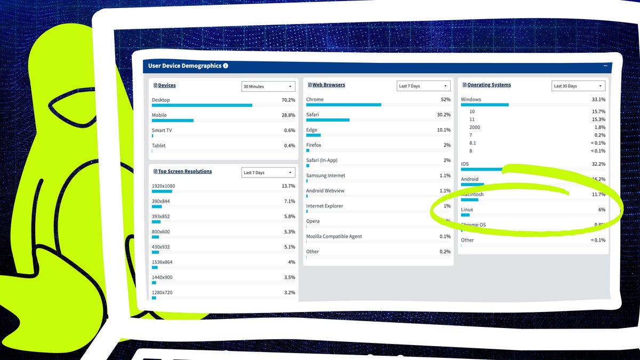Open the Devices heading link
Image resolution: width=640 pixels, height=360 pixels.
[167, 85]
